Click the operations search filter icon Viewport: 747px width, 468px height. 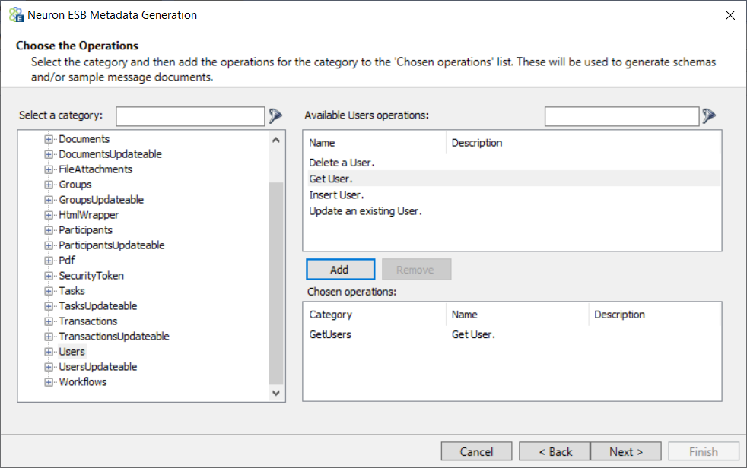pos(709,115)
